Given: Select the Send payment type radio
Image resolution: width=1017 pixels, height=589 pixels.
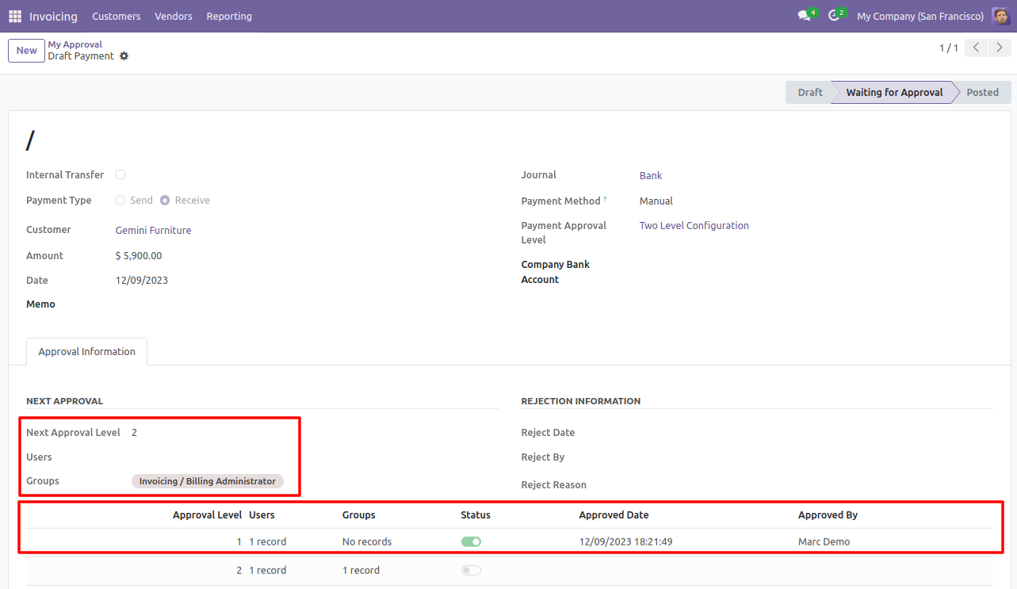Looking at the screenshot, I should coord(120,201).
